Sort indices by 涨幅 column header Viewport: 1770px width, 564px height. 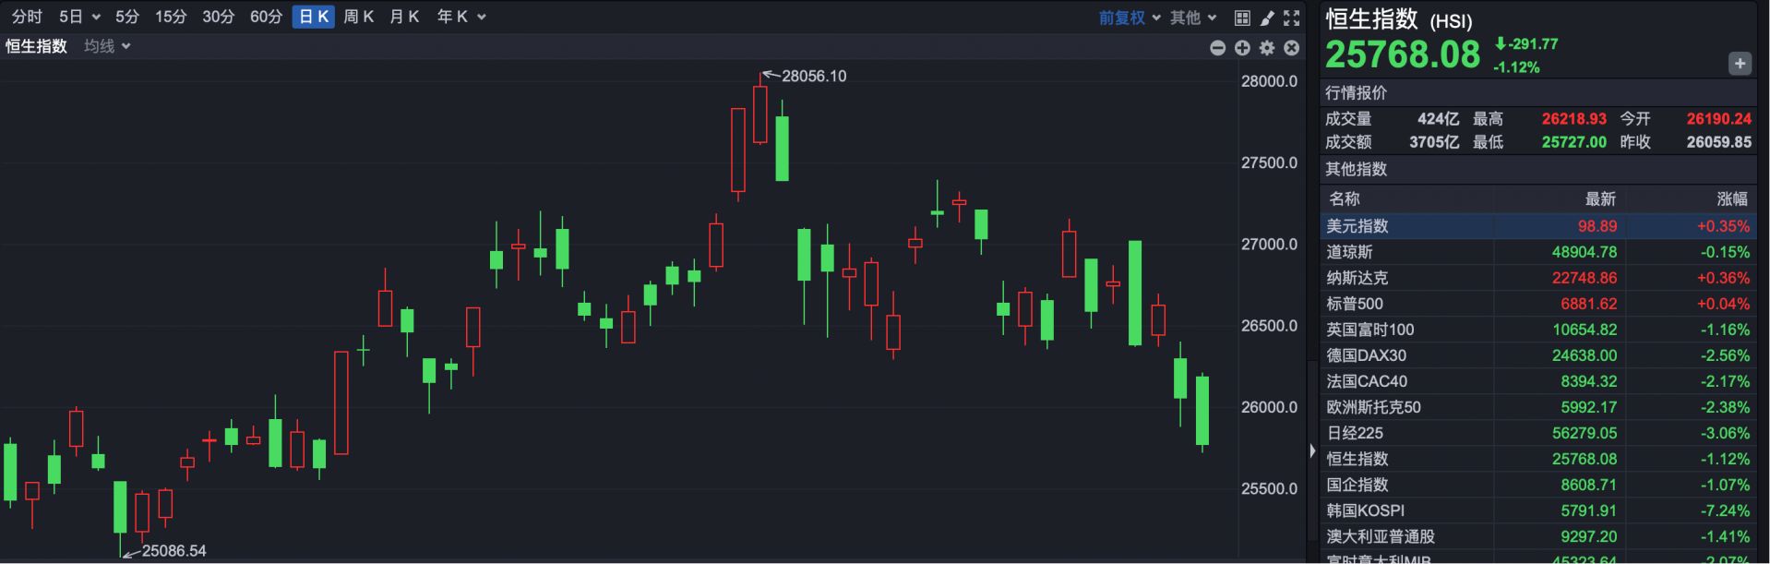(x=1731, y=198)
